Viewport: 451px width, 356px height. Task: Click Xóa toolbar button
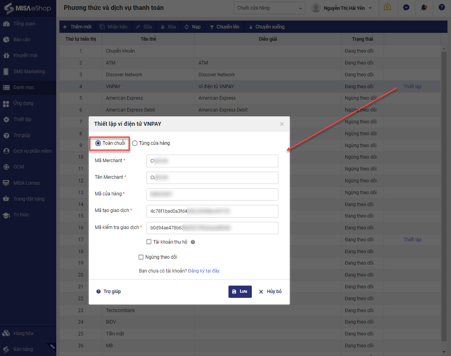168,27
